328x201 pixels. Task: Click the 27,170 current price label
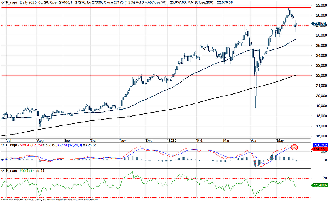[x=319, y=24]
